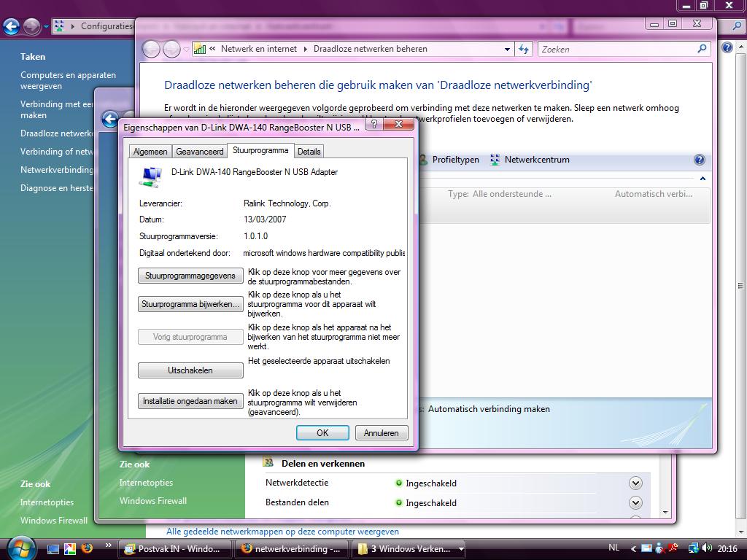Open Internetopties in the back Zie ook pane
Viewport: 747px width, 560px height.
tap(47, 502)
